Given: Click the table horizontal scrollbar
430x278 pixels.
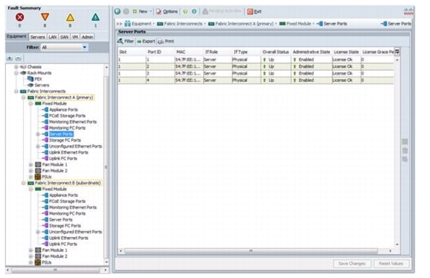Looking at the screenshot, I should click(251, 251).
